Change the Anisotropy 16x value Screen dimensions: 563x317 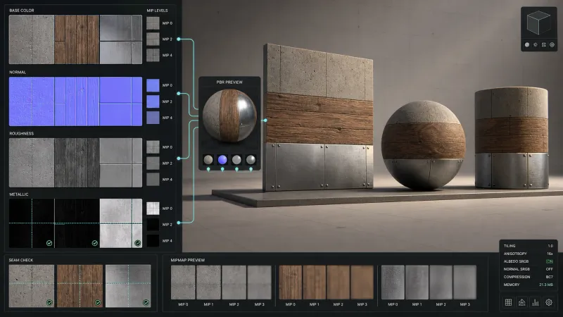tap(550, 254)
